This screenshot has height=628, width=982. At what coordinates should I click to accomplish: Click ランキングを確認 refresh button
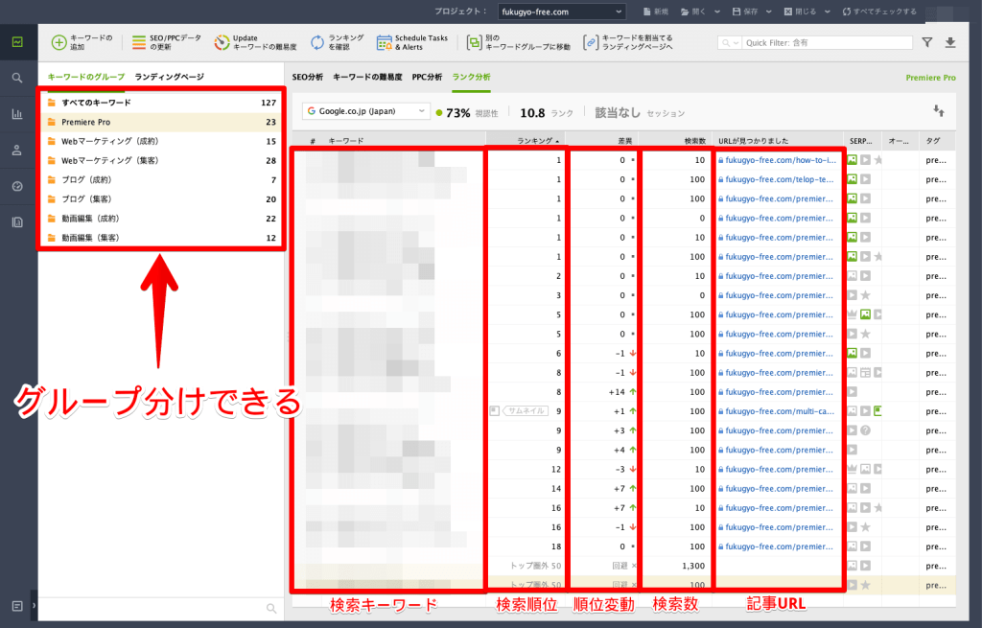point(337,42)
